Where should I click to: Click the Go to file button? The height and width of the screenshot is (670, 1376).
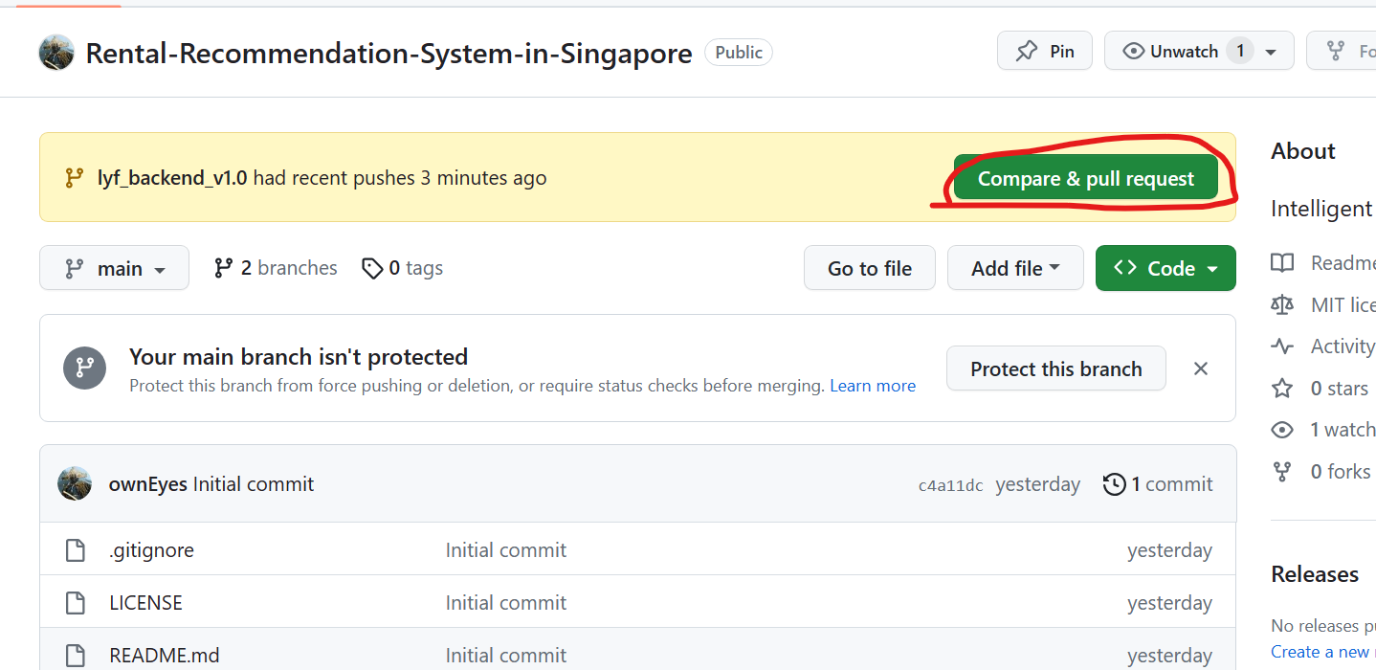click(x=870, y=268)
